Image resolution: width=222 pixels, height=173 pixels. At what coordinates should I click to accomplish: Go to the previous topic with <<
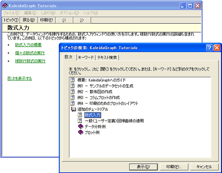pos(64,20)
